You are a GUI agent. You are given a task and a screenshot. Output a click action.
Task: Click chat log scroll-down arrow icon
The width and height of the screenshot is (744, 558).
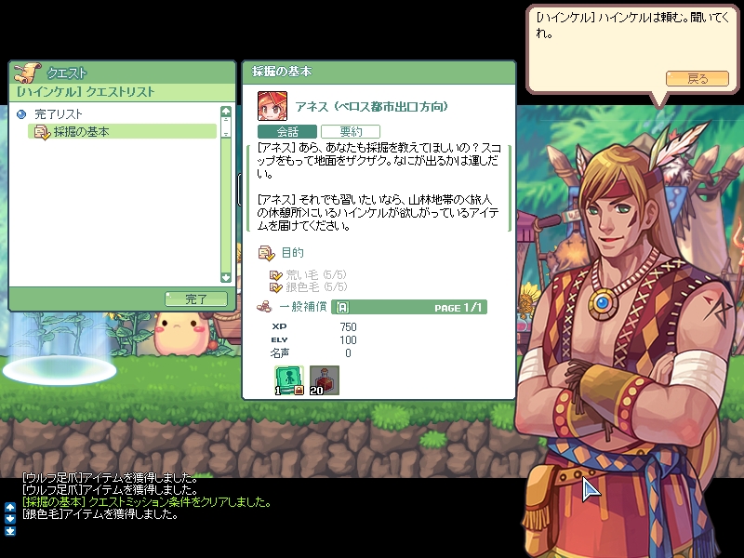(x=10, y=519)
